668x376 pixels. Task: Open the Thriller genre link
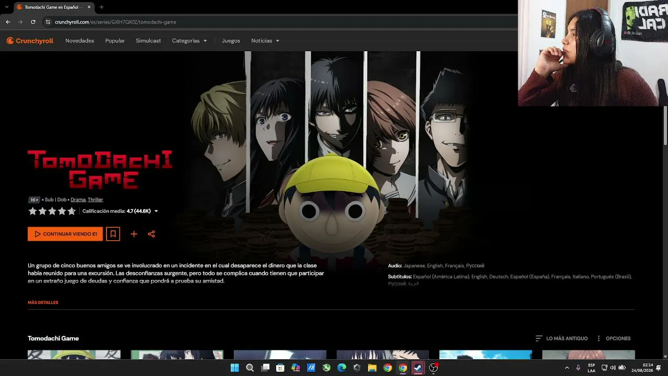click(x=96, y=199)
